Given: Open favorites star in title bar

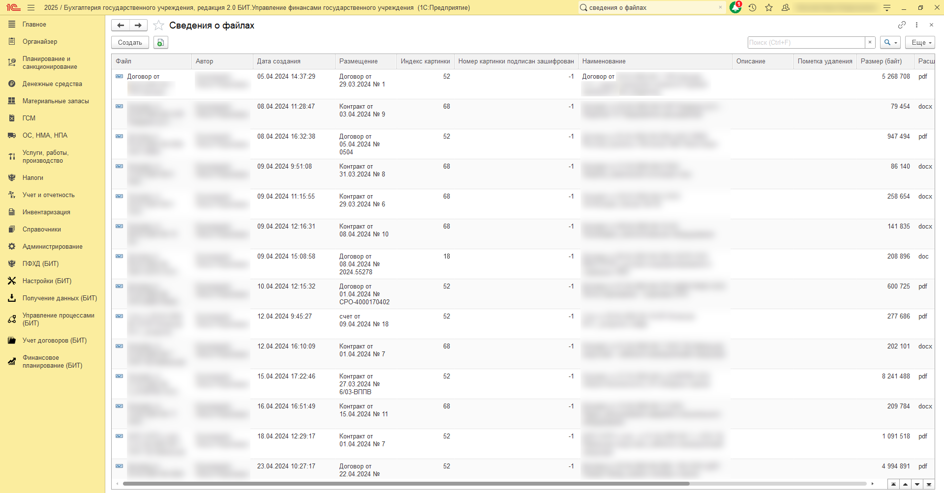Looking at the screenshot, I should 769,8.
